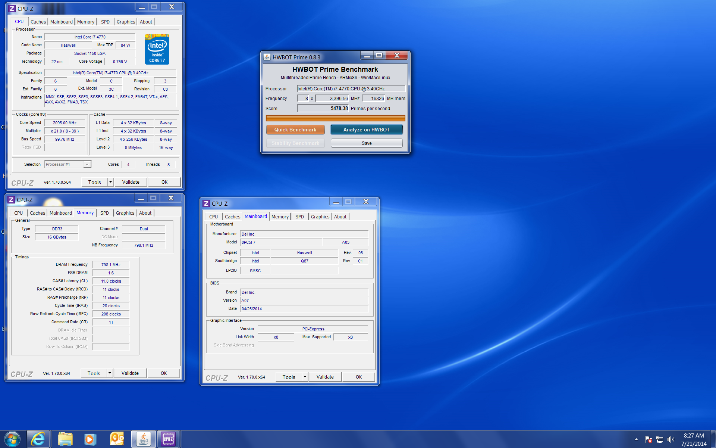Click the Intel Core i7 logo in CPU-Z
The image size is (716, 448).
[157, 49]
